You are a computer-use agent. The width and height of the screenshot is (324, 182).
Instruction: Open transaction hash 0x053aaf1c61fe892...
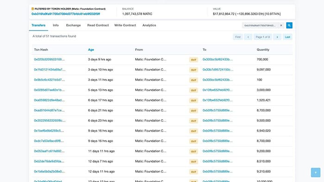pyautogui.click(x=49, y=152)
